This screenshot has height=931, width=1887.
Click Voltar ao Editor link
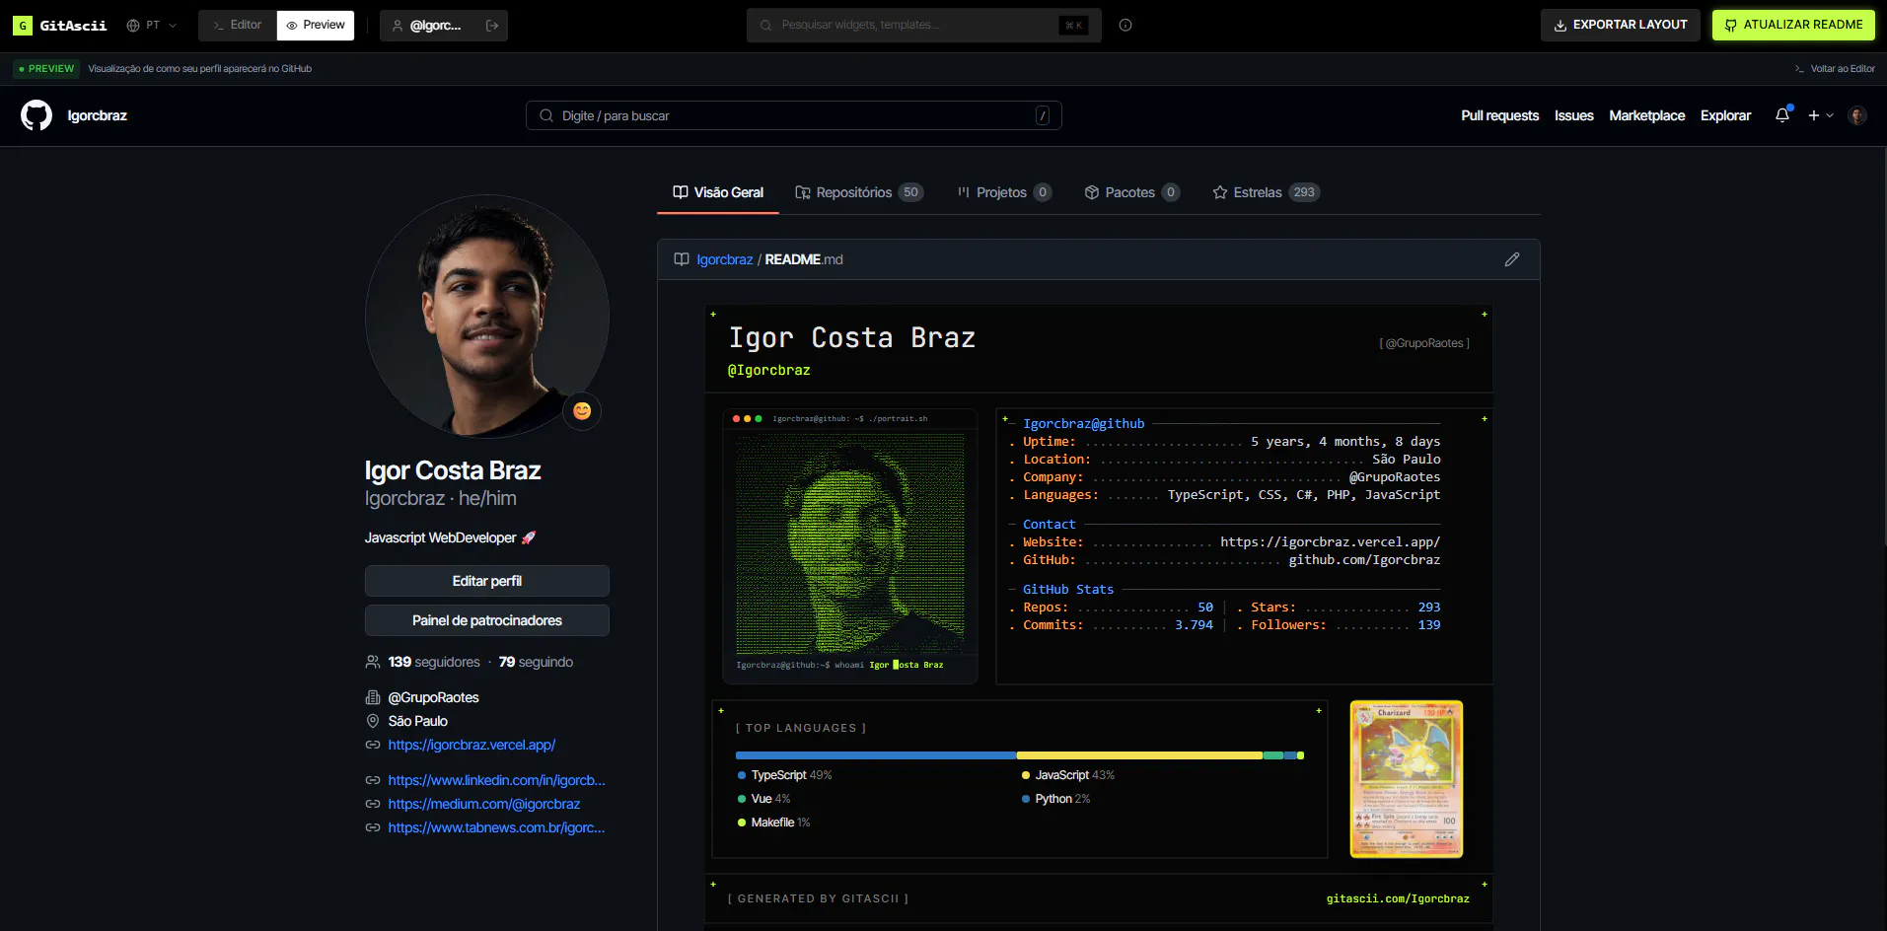coord(1835,69)
